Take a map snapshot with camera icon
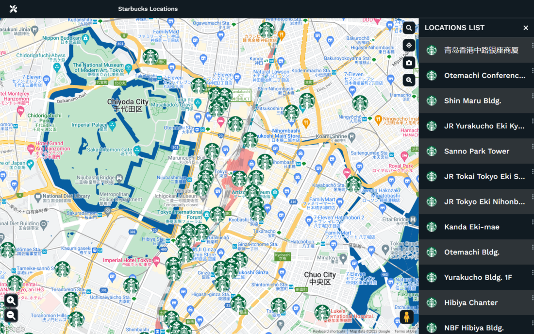The width and height of the screenshot is (534, 334). tap(409, 63)
